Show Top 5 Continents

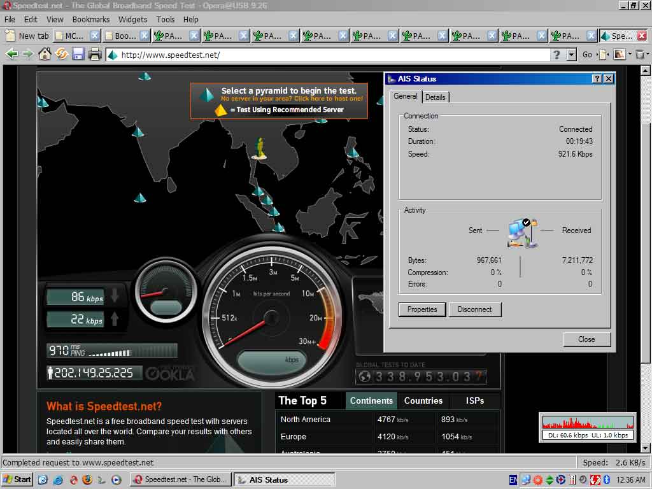pos(371,401)
